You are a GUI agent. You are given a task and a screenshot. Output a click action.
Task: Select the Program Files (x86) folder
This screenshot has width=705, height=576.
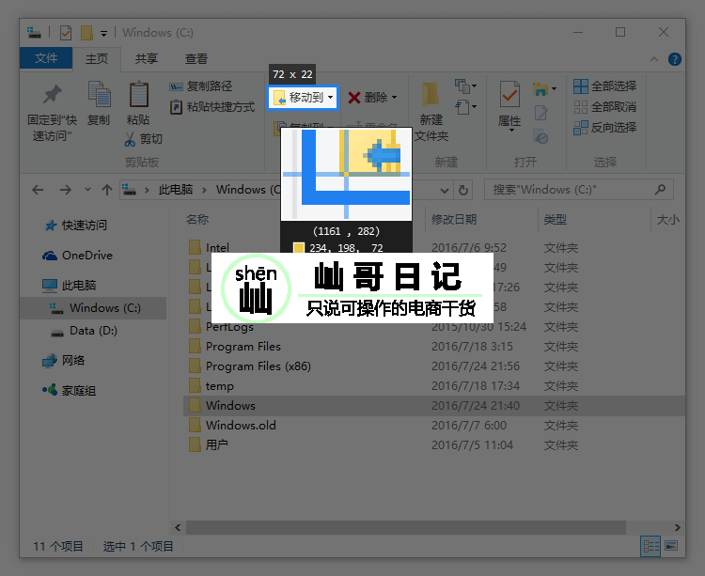click(250, 366)
